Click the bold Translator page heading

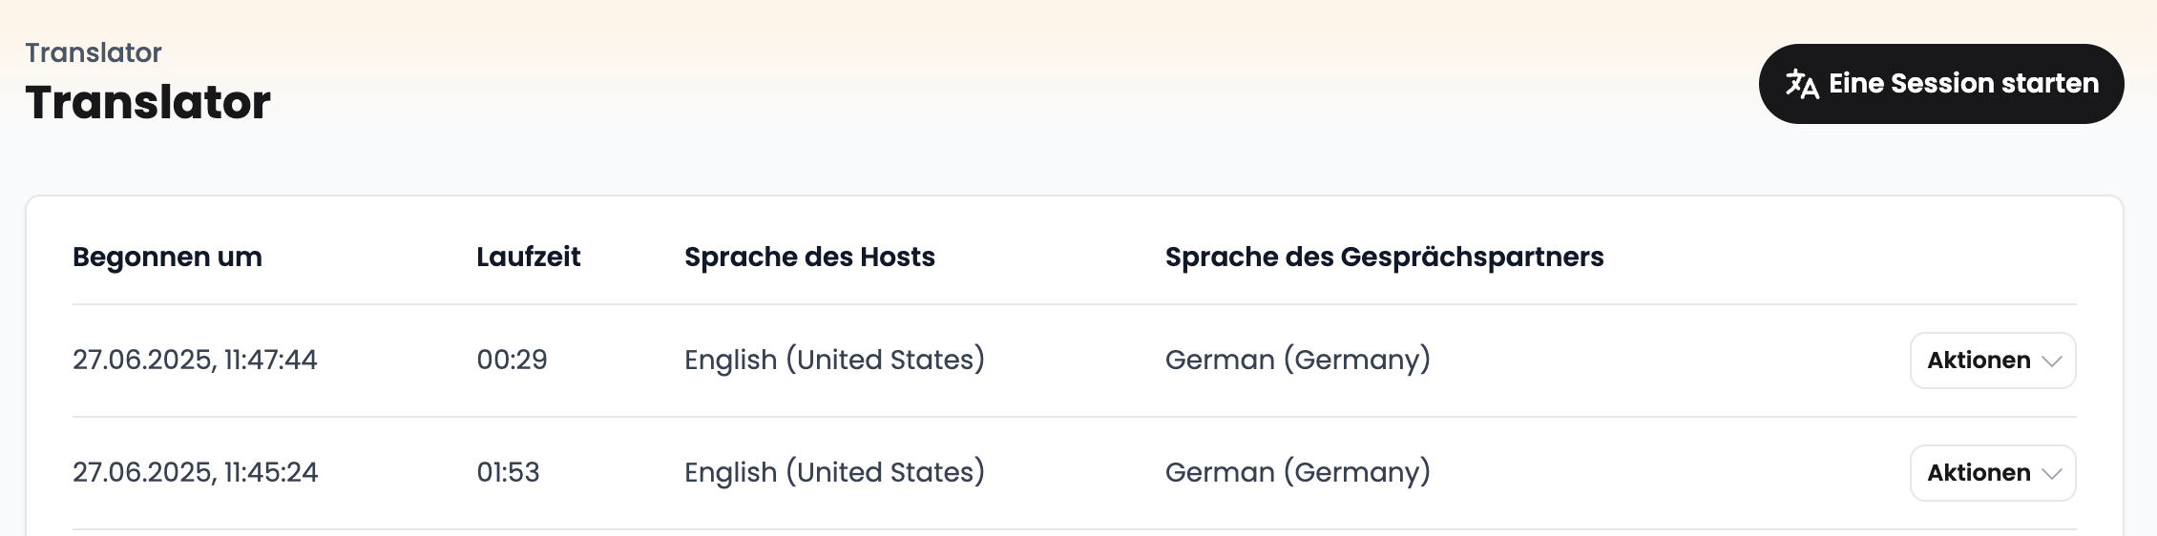click(x=148, y=102)
